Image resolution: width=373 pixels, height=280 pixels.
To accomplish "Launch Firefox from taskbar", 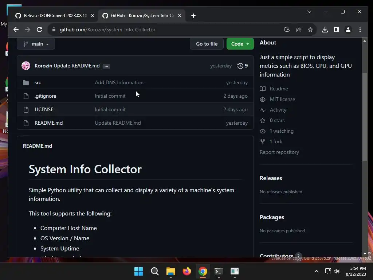I will click(187, 271).
